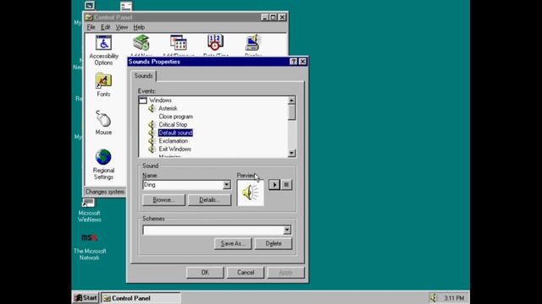Open Add/Remove Programs icon in Control Panel

179,42
